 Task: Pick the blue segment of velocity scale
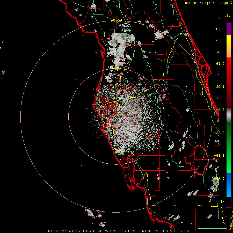(229, 185)
